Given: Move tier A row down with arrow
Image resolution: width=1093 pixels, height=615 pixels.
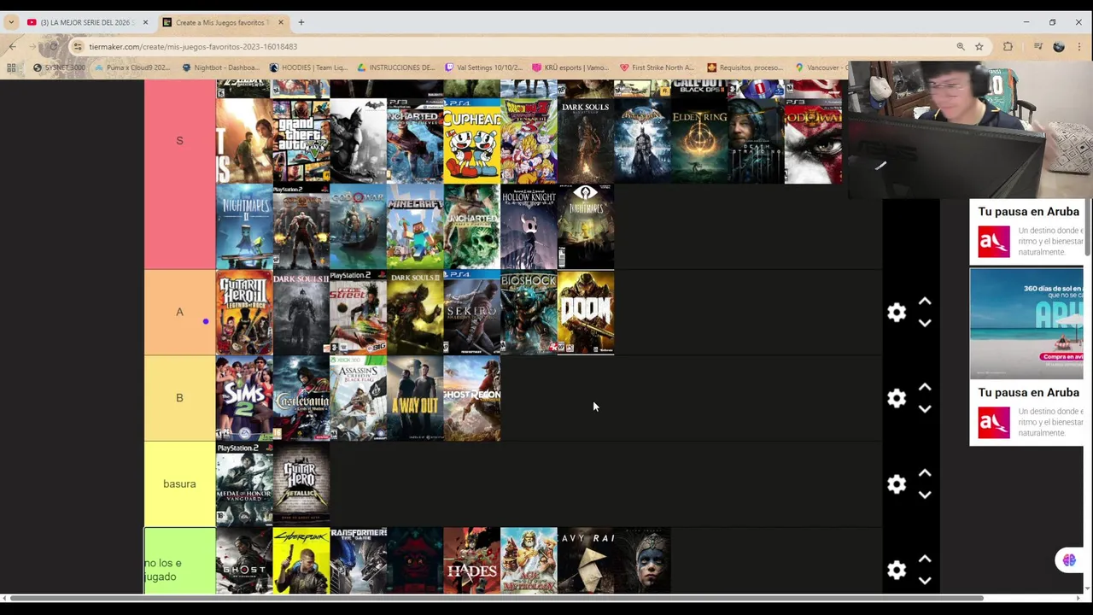Looking at the screenshot, I should click(925, 323).
